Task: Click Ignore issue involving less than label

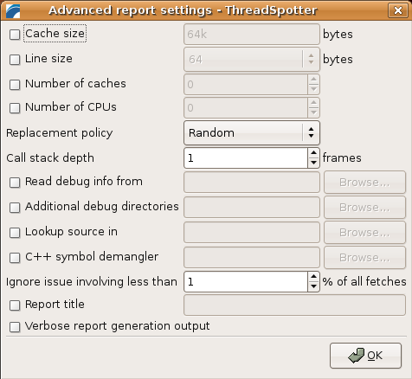Action: click(x=92, y=282)
